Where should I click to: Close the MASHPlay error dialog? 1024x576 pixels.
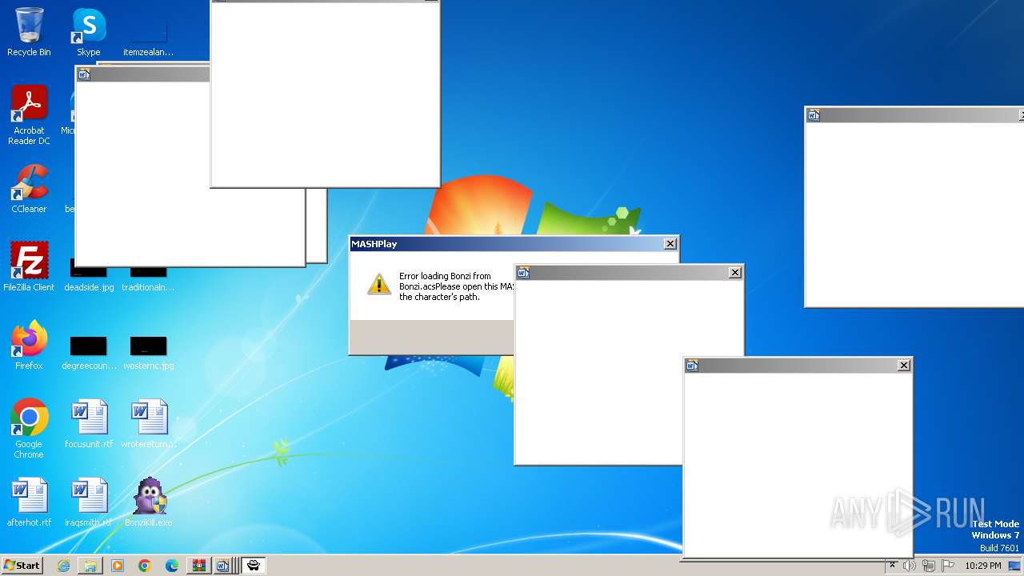pyautogui.click(x=670, y=244)
